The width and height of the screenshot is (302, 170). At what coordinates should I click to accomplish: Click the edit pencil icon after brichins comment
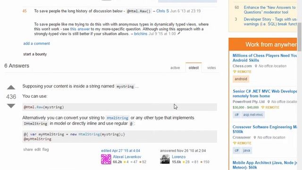point(179,34)
